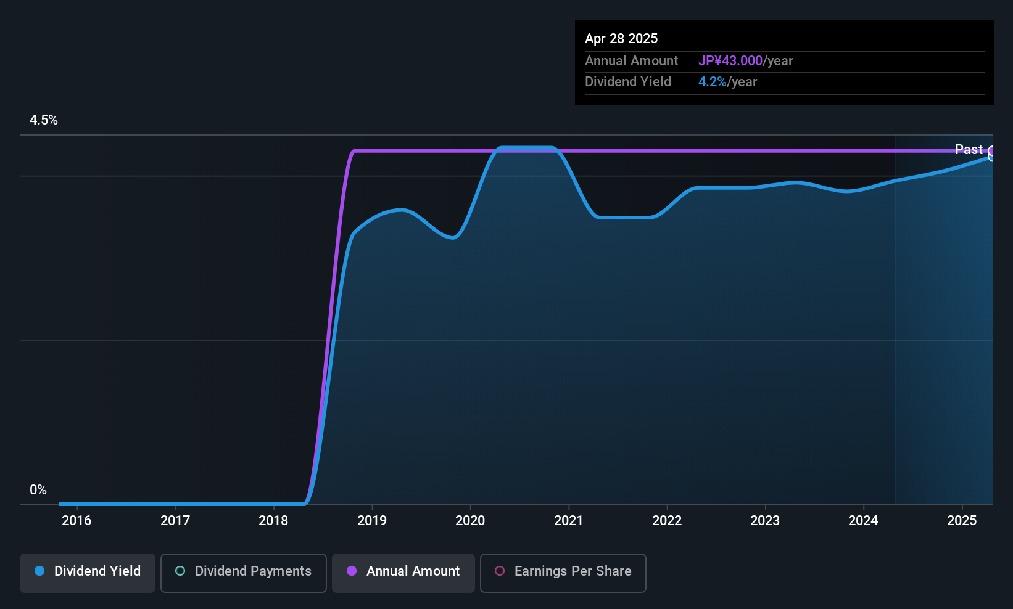This screenshot has width=1013, height=609.
Task: Click the 4.2%/year dividend yield value
Action: pos(727,82)
